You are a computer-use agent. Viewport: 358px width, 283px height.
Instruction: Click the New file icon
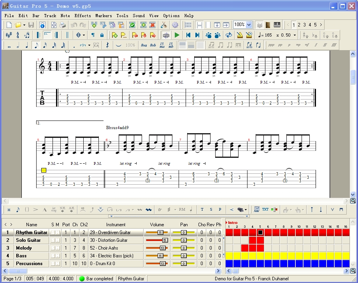click(9, 25)
